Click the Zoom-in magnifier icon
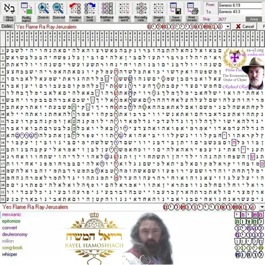Screen dimensions: 265x265 coord(44,8)
